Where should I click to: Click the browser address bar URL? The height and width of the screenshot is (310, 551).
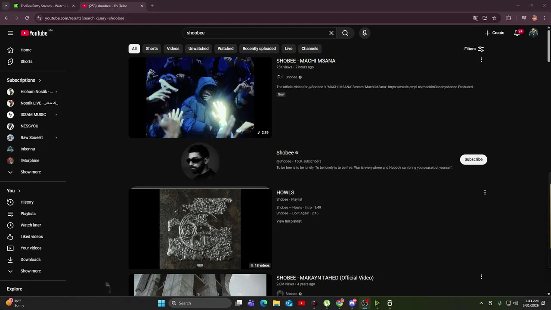tap(84, 18)
